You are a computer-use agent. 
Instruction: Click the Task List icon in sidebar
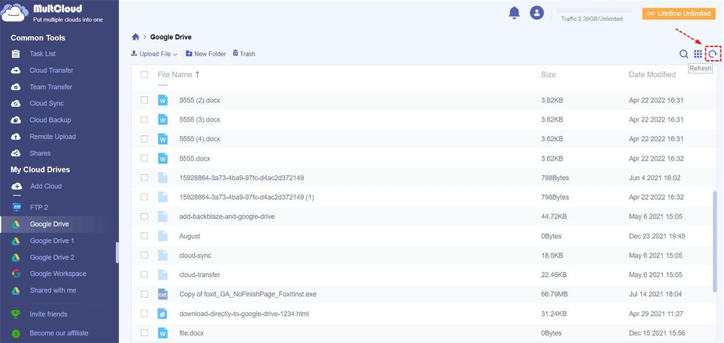16,54
